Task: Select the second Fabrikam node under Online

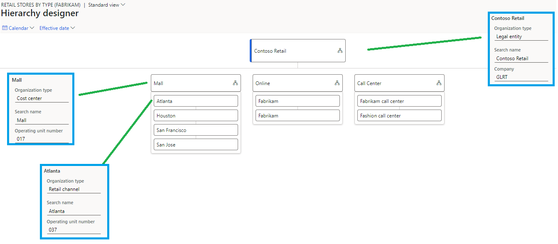Action: pyautogui.click(x=297, y=115)
